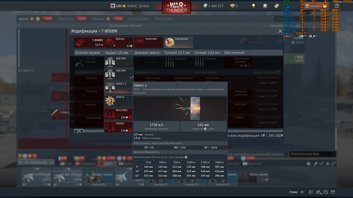Viewport: 353px width, 198px height.
Task: Click the ticket items icon in top bar
Action: [276, 6]
